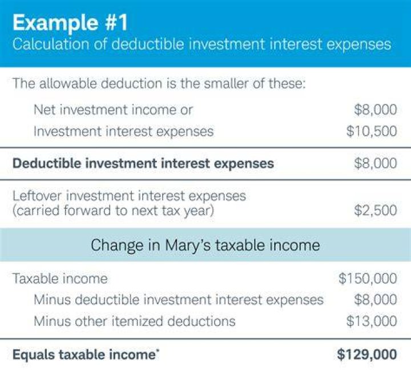
Task: Click the $2,500 leftover amount
Action: point(376,210)
